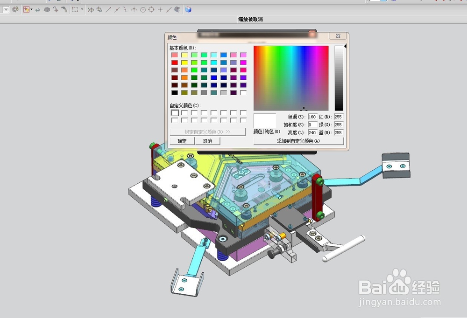Select the dashed rectangle selection tool
This screenshot has width=467, height=318.
click(x=75, y=10)
